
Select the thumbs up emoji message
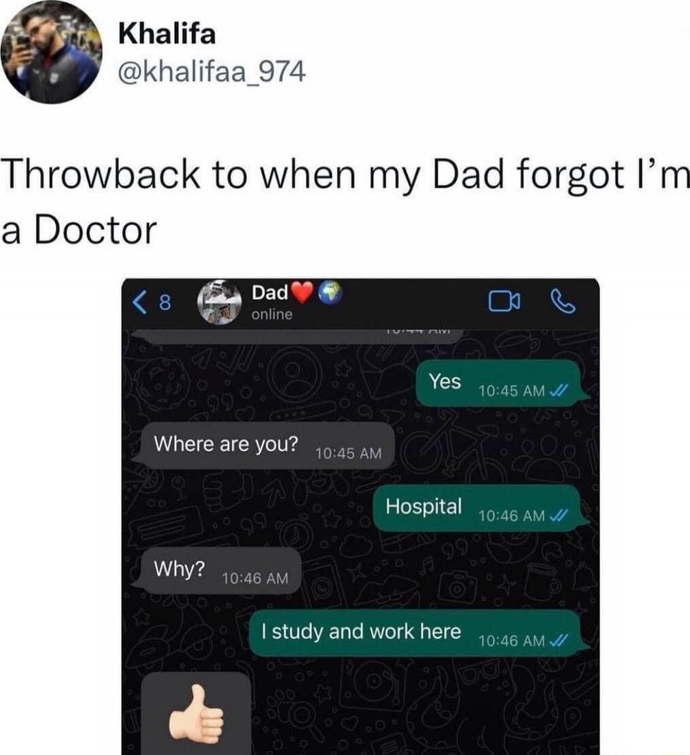click(196, 714)
